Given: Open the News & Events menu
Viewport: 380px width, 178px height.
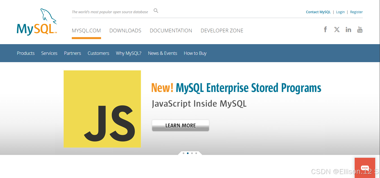Looking at the screenshot, I should coord(162,53).
